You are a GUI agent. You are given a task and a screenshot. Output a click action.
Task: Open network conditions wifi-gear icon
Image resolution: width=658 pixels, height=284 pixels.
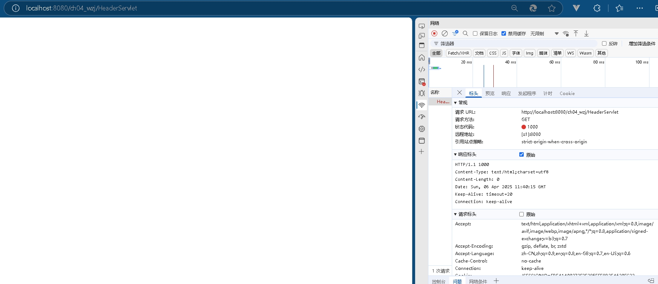point(566,34)
